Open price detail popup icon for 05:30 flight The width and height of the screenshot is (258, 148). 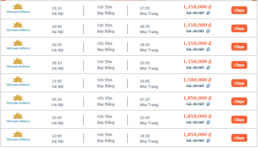pos(208,104)
